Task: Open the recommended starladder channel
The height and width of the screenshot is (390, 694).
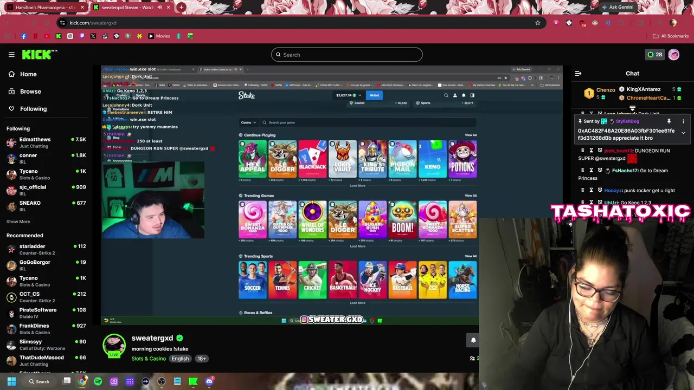Action: 46,249
